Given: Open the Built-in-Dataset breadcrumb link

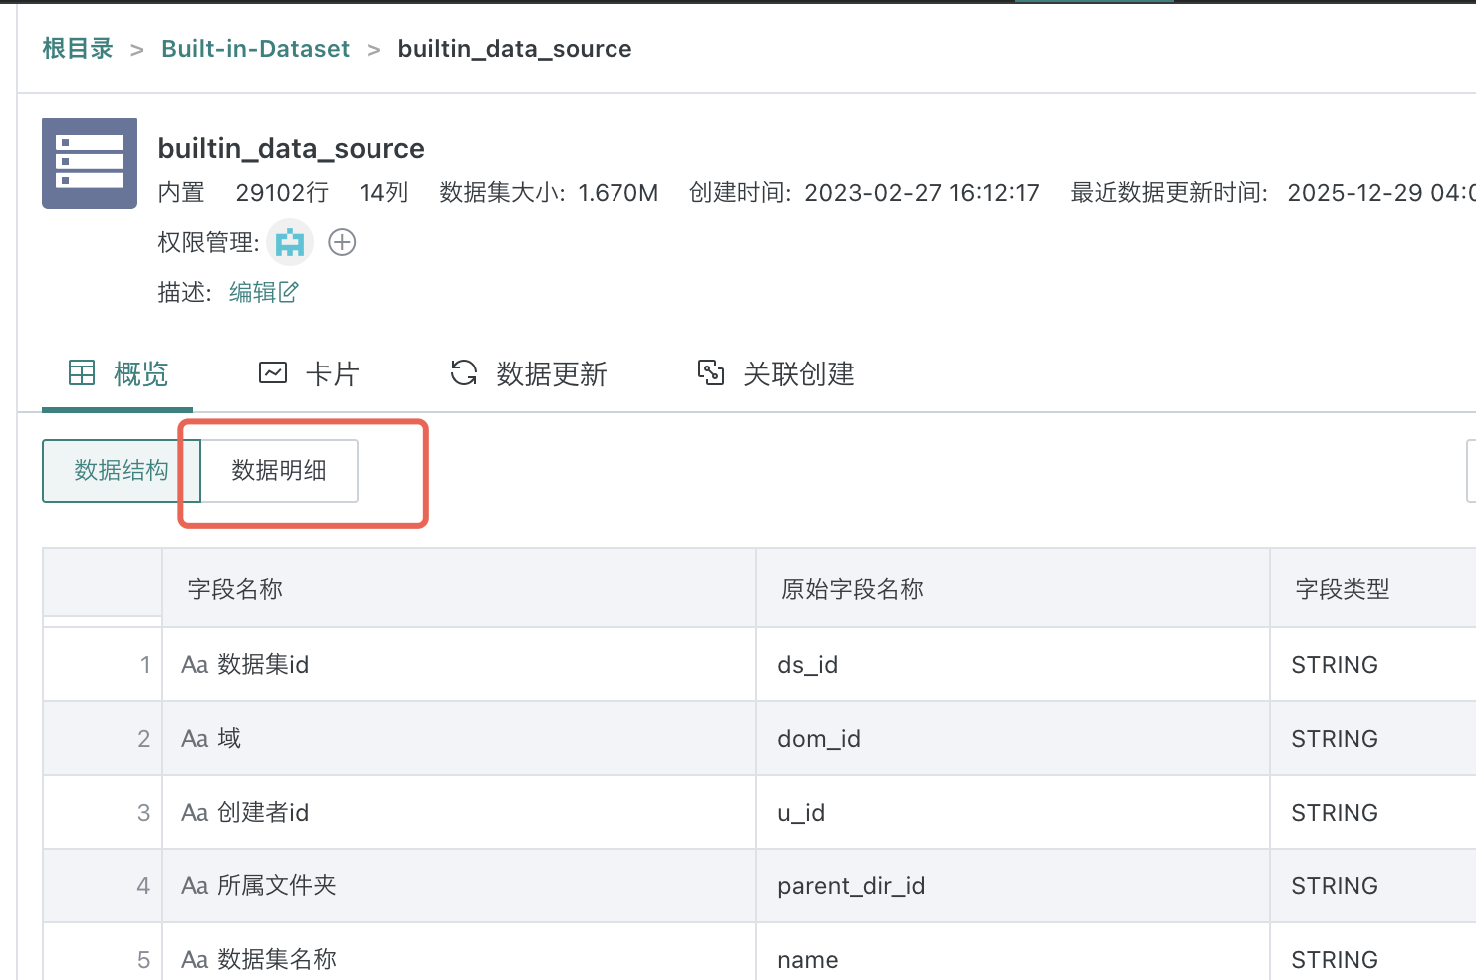Looking at the screenshot, I should pyautogui.click(x=255, y=48).
